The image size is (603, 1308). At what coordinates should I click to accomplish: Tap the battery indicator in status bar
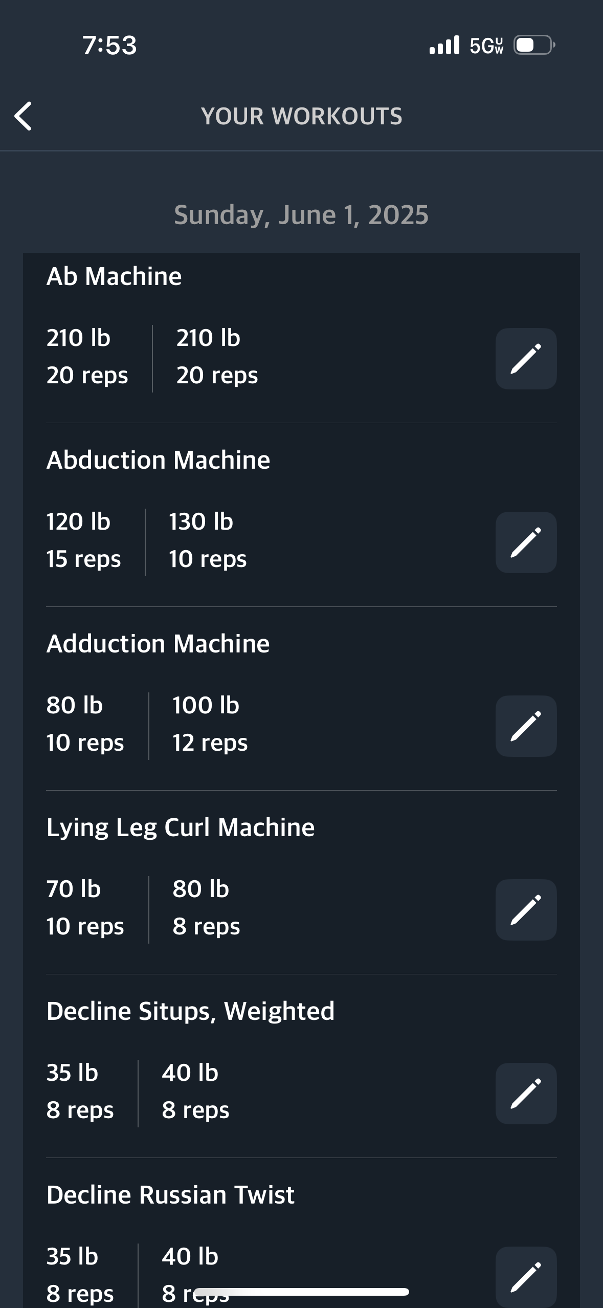click(534, 45)
